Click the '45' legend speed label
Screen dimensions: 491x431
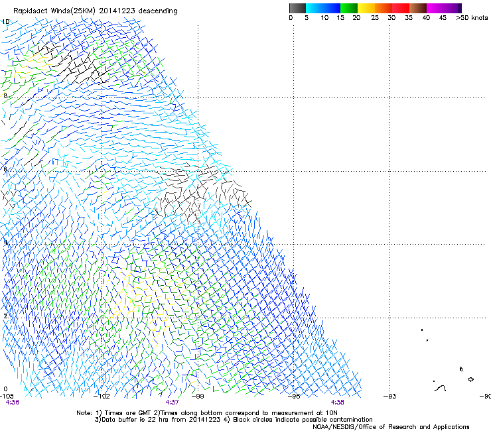443,18
